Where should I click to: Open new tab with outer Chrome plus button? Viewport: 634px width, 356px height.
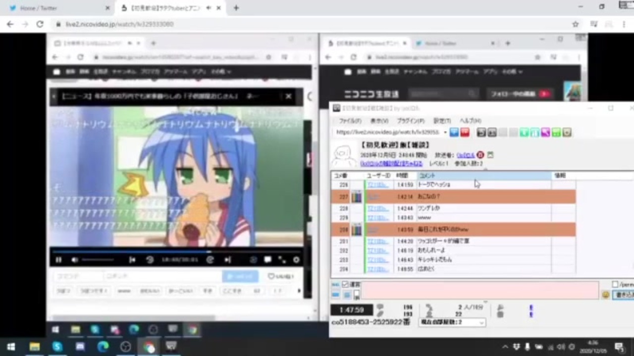[236, 8]
